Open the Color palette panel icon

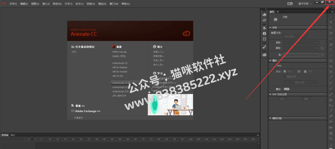click(264, 15)
